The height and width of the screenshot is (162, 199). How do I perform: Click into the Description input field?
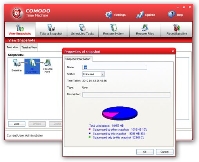click(x=126, y=95)
